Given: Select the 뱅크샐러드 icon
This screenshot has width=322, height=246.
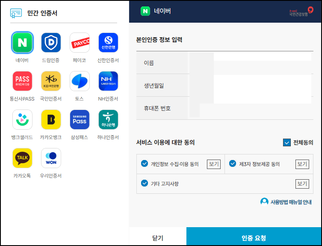Looking at the screenshot, I should pyautogui.click(x=22, y=119).
